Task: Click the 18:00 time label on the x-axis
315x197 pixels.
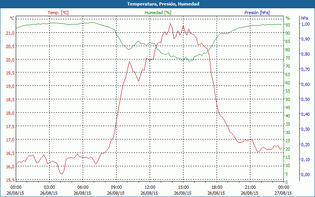Action: coord(217,187)
